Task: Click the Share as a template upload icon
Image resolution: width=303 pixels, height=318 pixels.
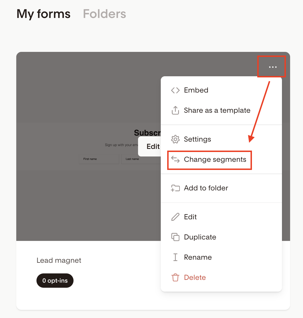Action: tap(175, 110)
